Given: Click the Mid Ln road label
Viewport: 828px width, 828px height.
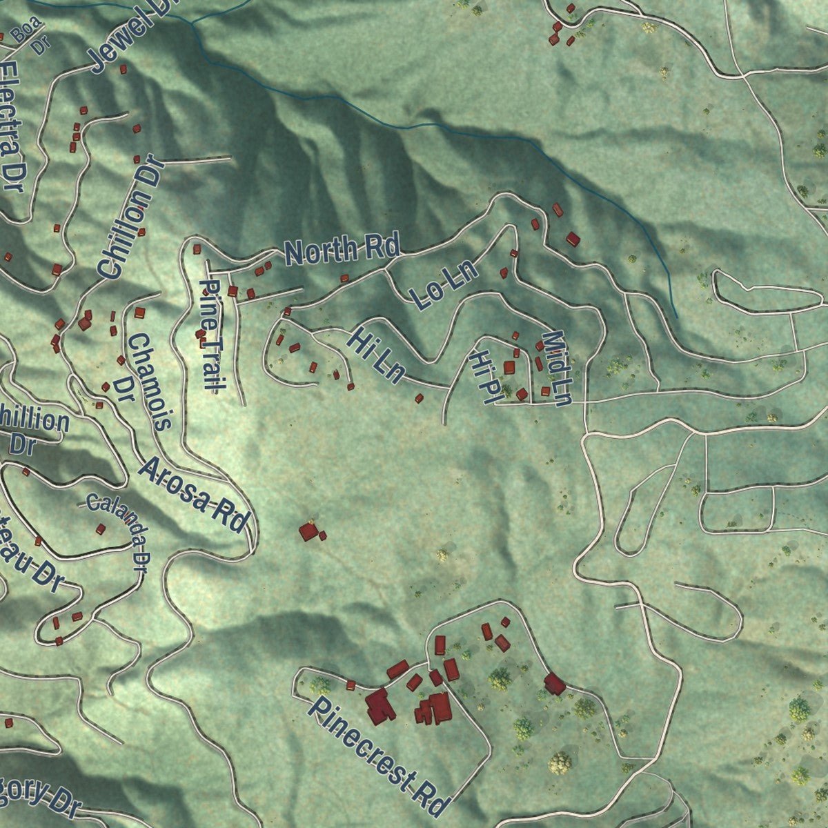Looking at the screenshot, I should (558, 368).
